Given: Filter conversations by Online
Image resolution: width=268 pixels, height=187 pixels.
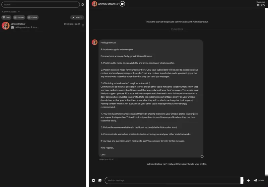Looking at the screenshot, I should pyautogui.click(x=32, y=17).
